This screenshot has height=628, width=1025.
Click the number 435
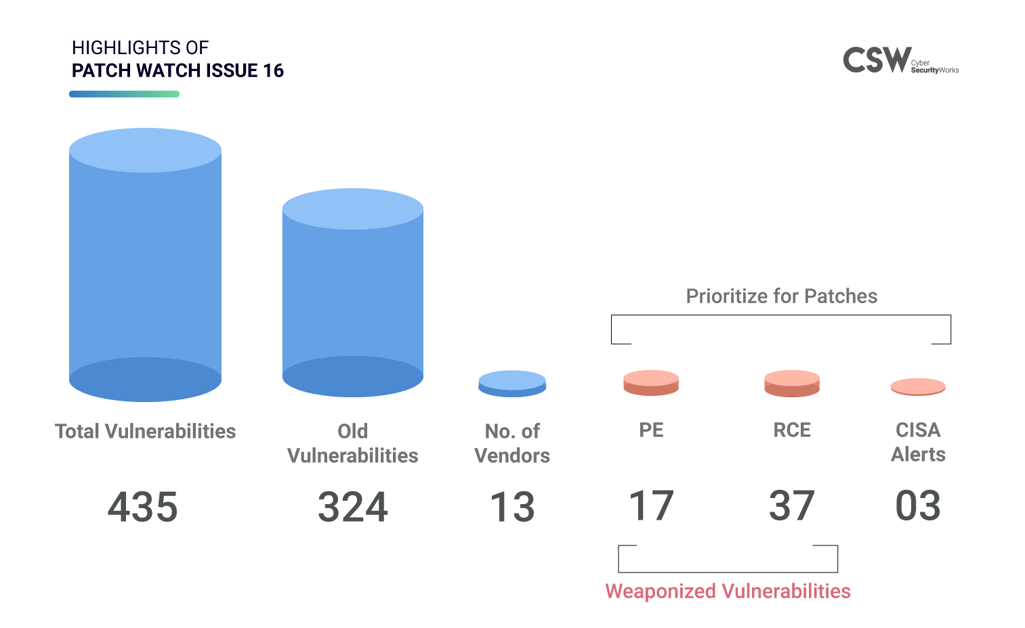143,507
